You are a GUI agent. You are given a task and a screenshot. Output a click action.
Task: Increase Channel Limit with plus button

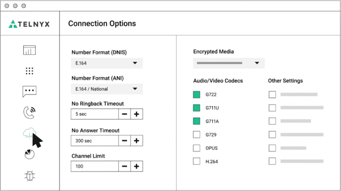coord(136,167)
